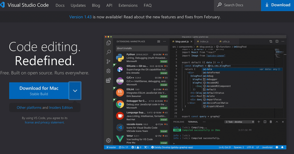Open the Manage gear icon
The height and width of the screenshot is (154, 294).
click(x=108, y=140)
